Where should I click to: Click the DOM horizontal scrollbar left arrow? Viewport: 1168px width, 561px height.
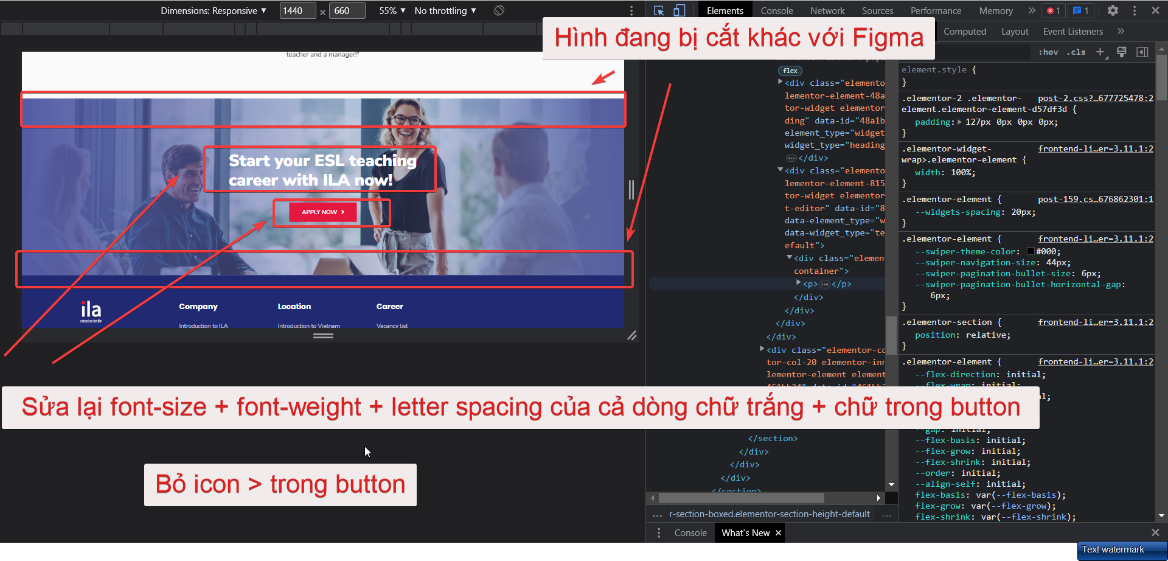[653, 498]
